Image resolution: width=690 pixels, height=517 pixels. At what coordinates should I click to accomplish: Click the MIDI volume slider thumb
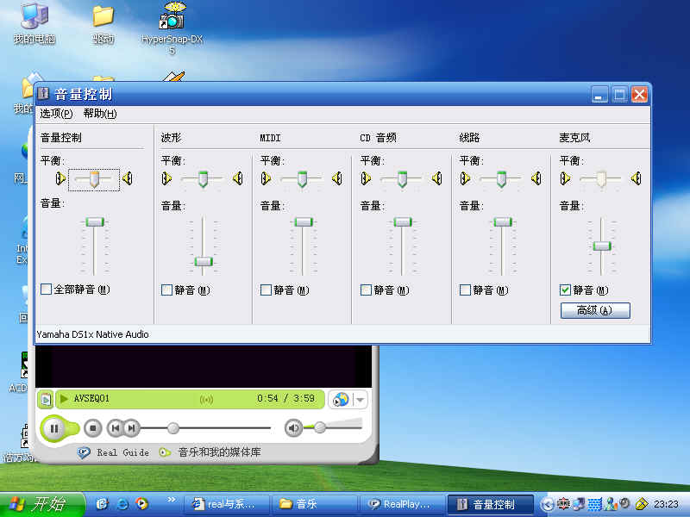(304, 222)
